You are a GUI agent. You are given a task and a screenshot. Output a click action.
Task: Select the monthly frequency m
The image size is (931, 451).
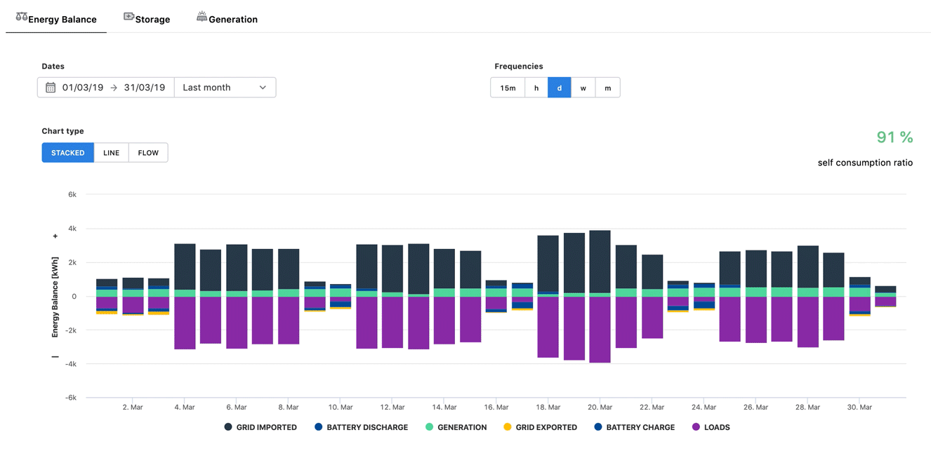click(608, 88)
